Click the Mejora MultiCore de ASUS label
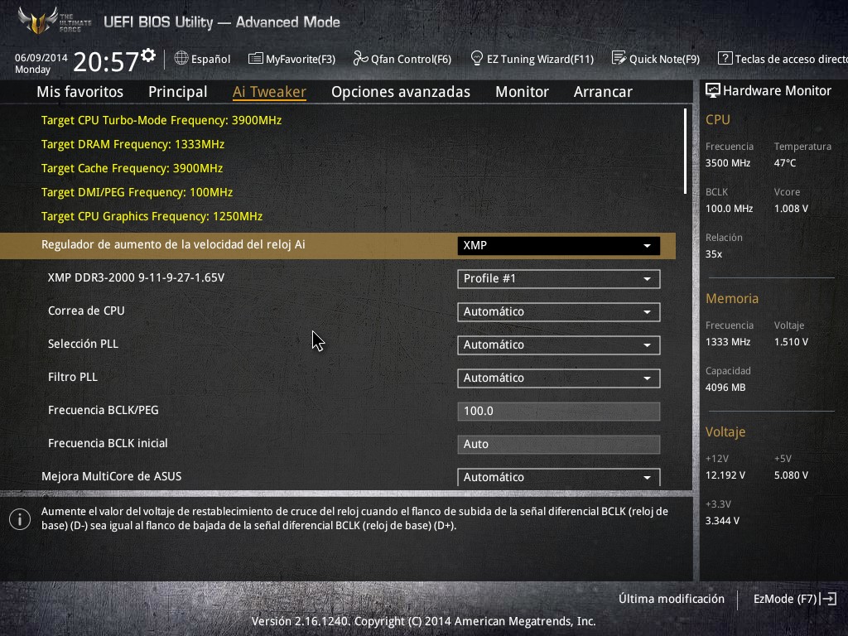 click(112, 476)
